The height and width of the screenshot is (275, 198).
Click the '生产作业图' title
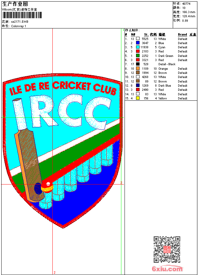point(15,4)
